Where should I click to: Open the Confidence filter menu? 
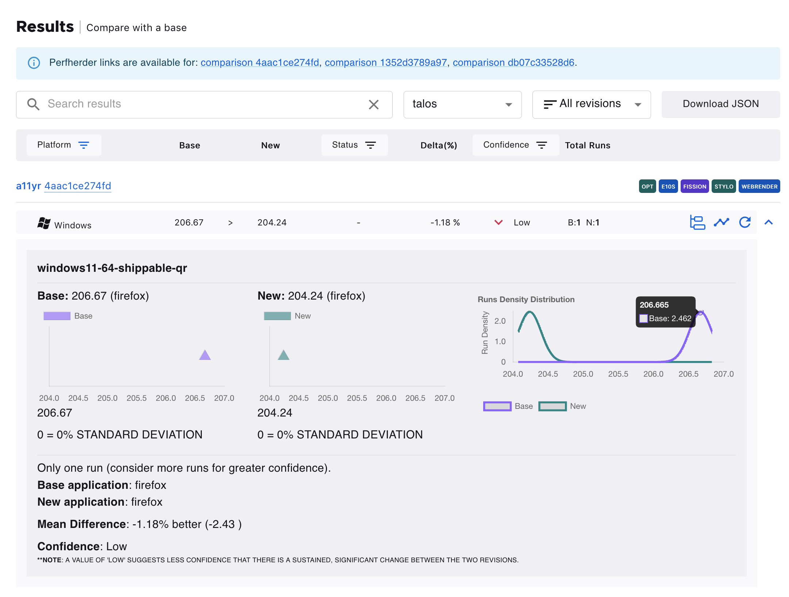pos(515,145)
